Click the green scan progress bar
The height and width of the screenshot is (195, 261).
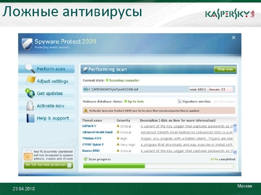click(x=158, y=166)
